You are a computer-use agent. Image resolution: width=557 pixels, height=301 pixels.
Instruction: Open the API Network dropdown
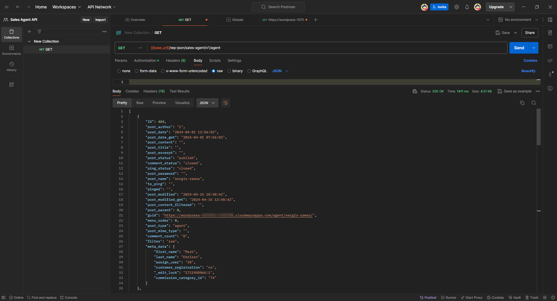tap(102, 7)
